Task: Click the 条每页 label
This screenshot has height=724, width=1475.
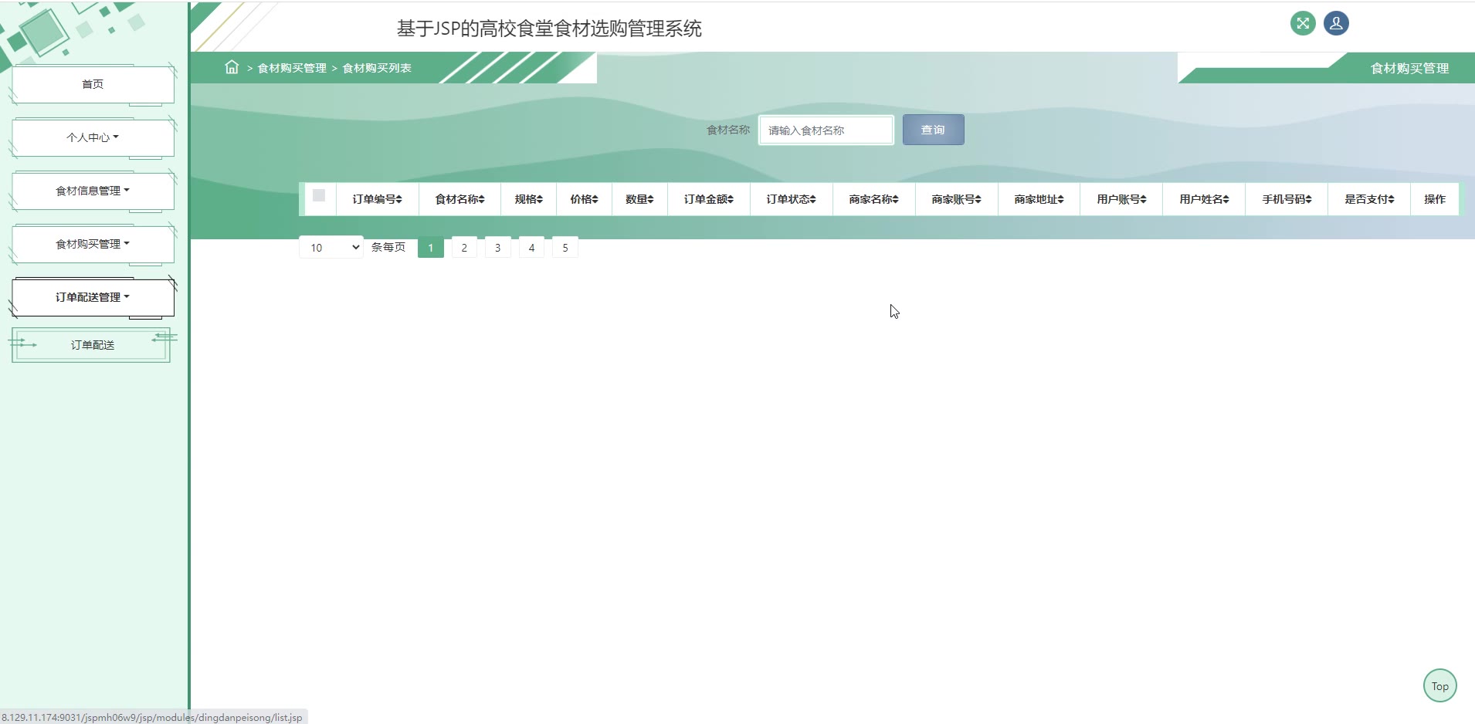Action: pyautogui.click(x=388, y=247)
